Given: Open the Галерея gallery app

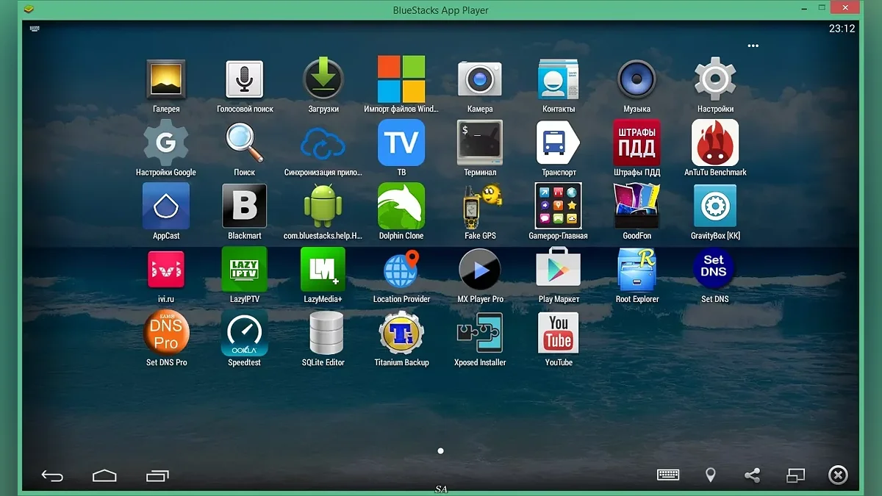Looking at the screenshot, I should click(166, 79).
